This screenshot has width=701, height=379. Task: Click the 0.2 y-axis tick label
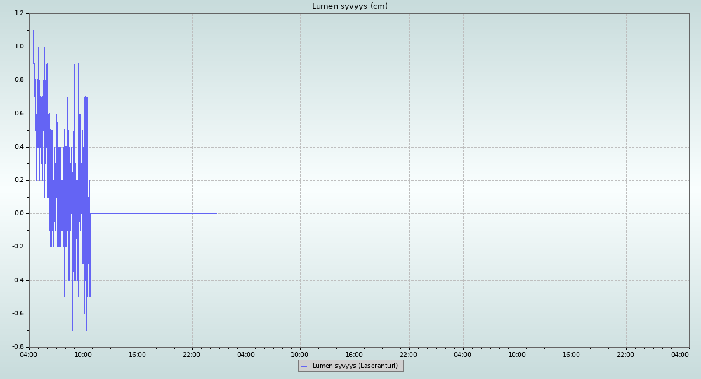pos(19,180)
